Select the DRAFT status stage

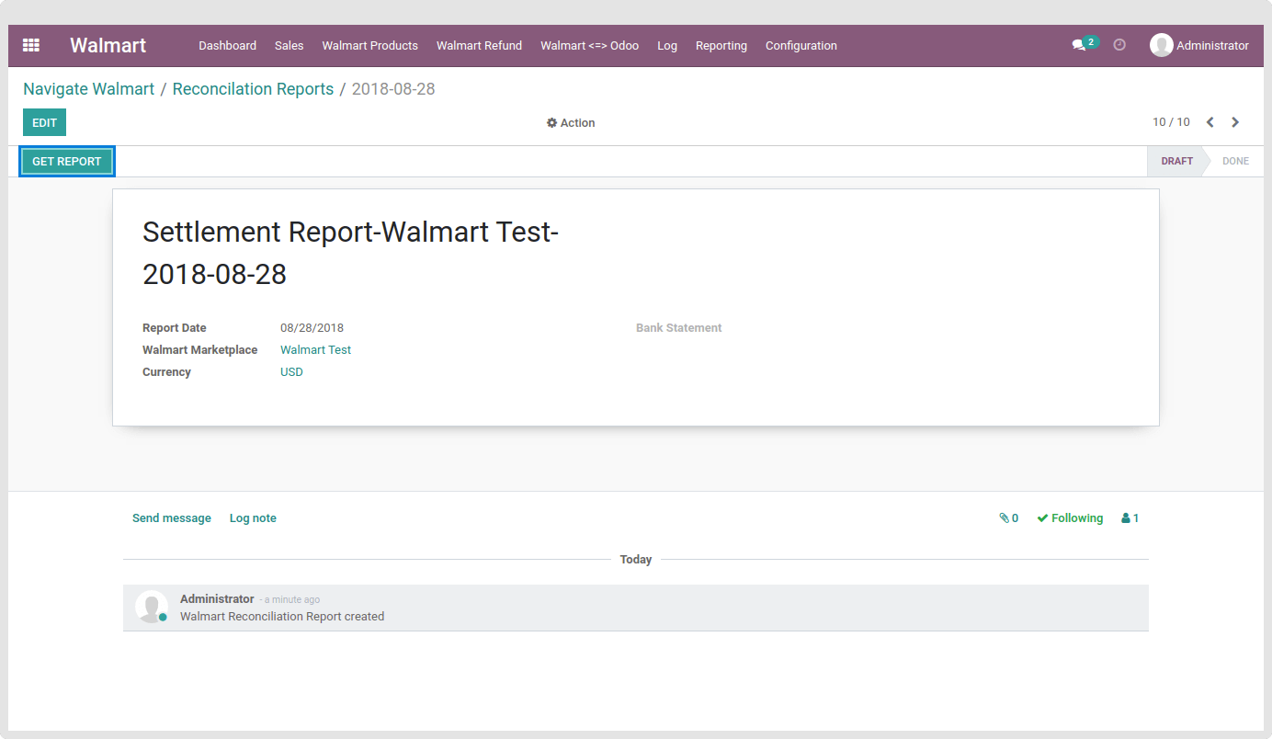click(1176, 161)
